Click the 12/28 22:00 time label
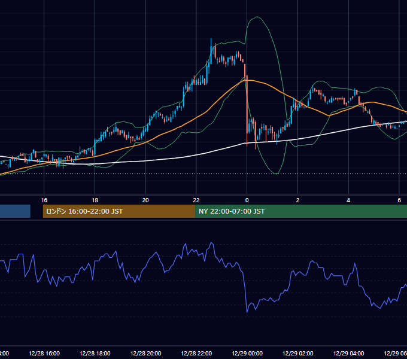This screenshot has width=407, height=359. [196, 353]
